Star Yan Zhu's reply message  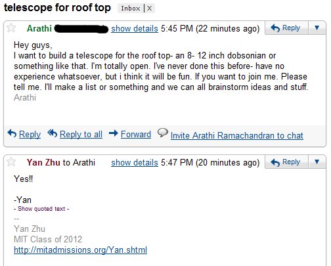click(x=11, y=162)
